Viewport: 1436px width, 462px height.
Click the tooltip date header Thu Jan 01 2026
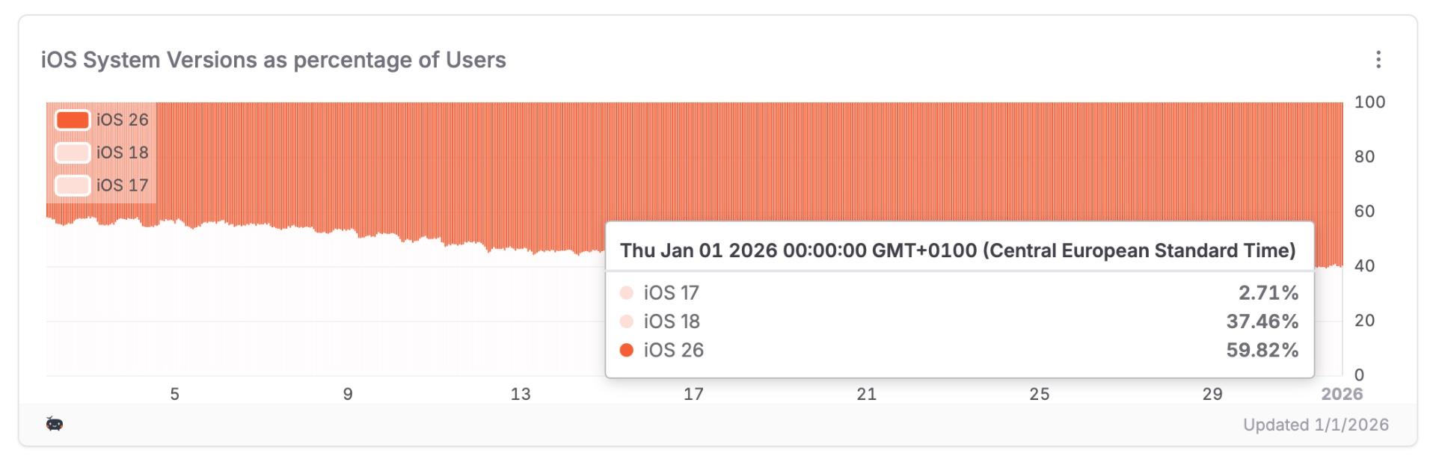click(957, 250)
